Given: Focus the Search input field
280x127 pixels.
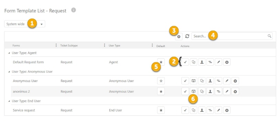Looking at the screenshot, I should tap(232, 36).
